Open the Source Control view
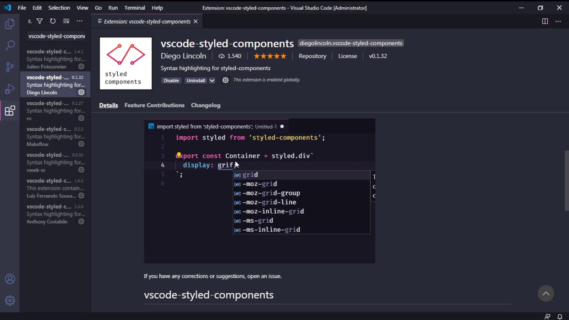Image resolution: width=569 pixels, height=320 pixels. click(10, 67)
